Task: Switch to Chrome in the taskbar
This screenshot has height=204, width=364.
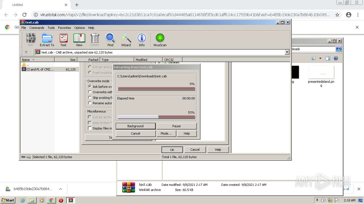Action: tap(51, 200)
